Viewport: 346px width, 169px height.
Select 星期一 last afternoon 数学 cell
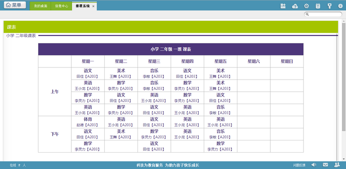coord(88,146)
